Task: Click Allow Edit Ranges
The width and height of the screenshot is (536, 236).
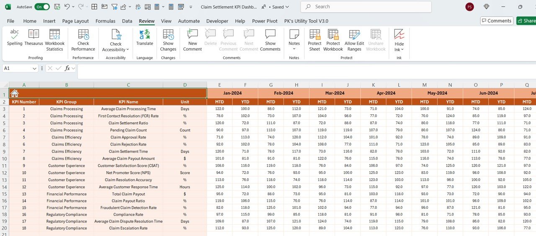Action: pos(354,40)
